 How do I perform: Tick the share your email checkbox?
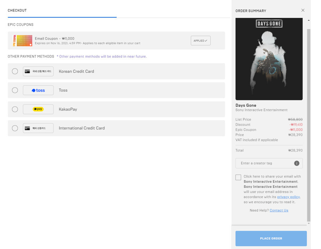(x=238, y=177)
